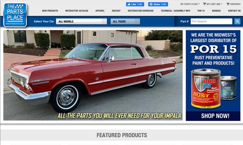Open the All Models dropdown

tap(81, 21)
